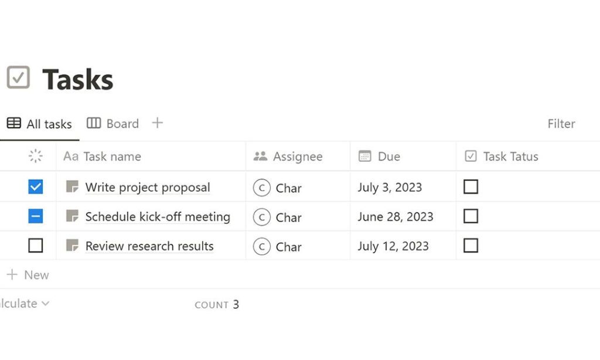Click Char avatar in Review research row

[262, 247]
